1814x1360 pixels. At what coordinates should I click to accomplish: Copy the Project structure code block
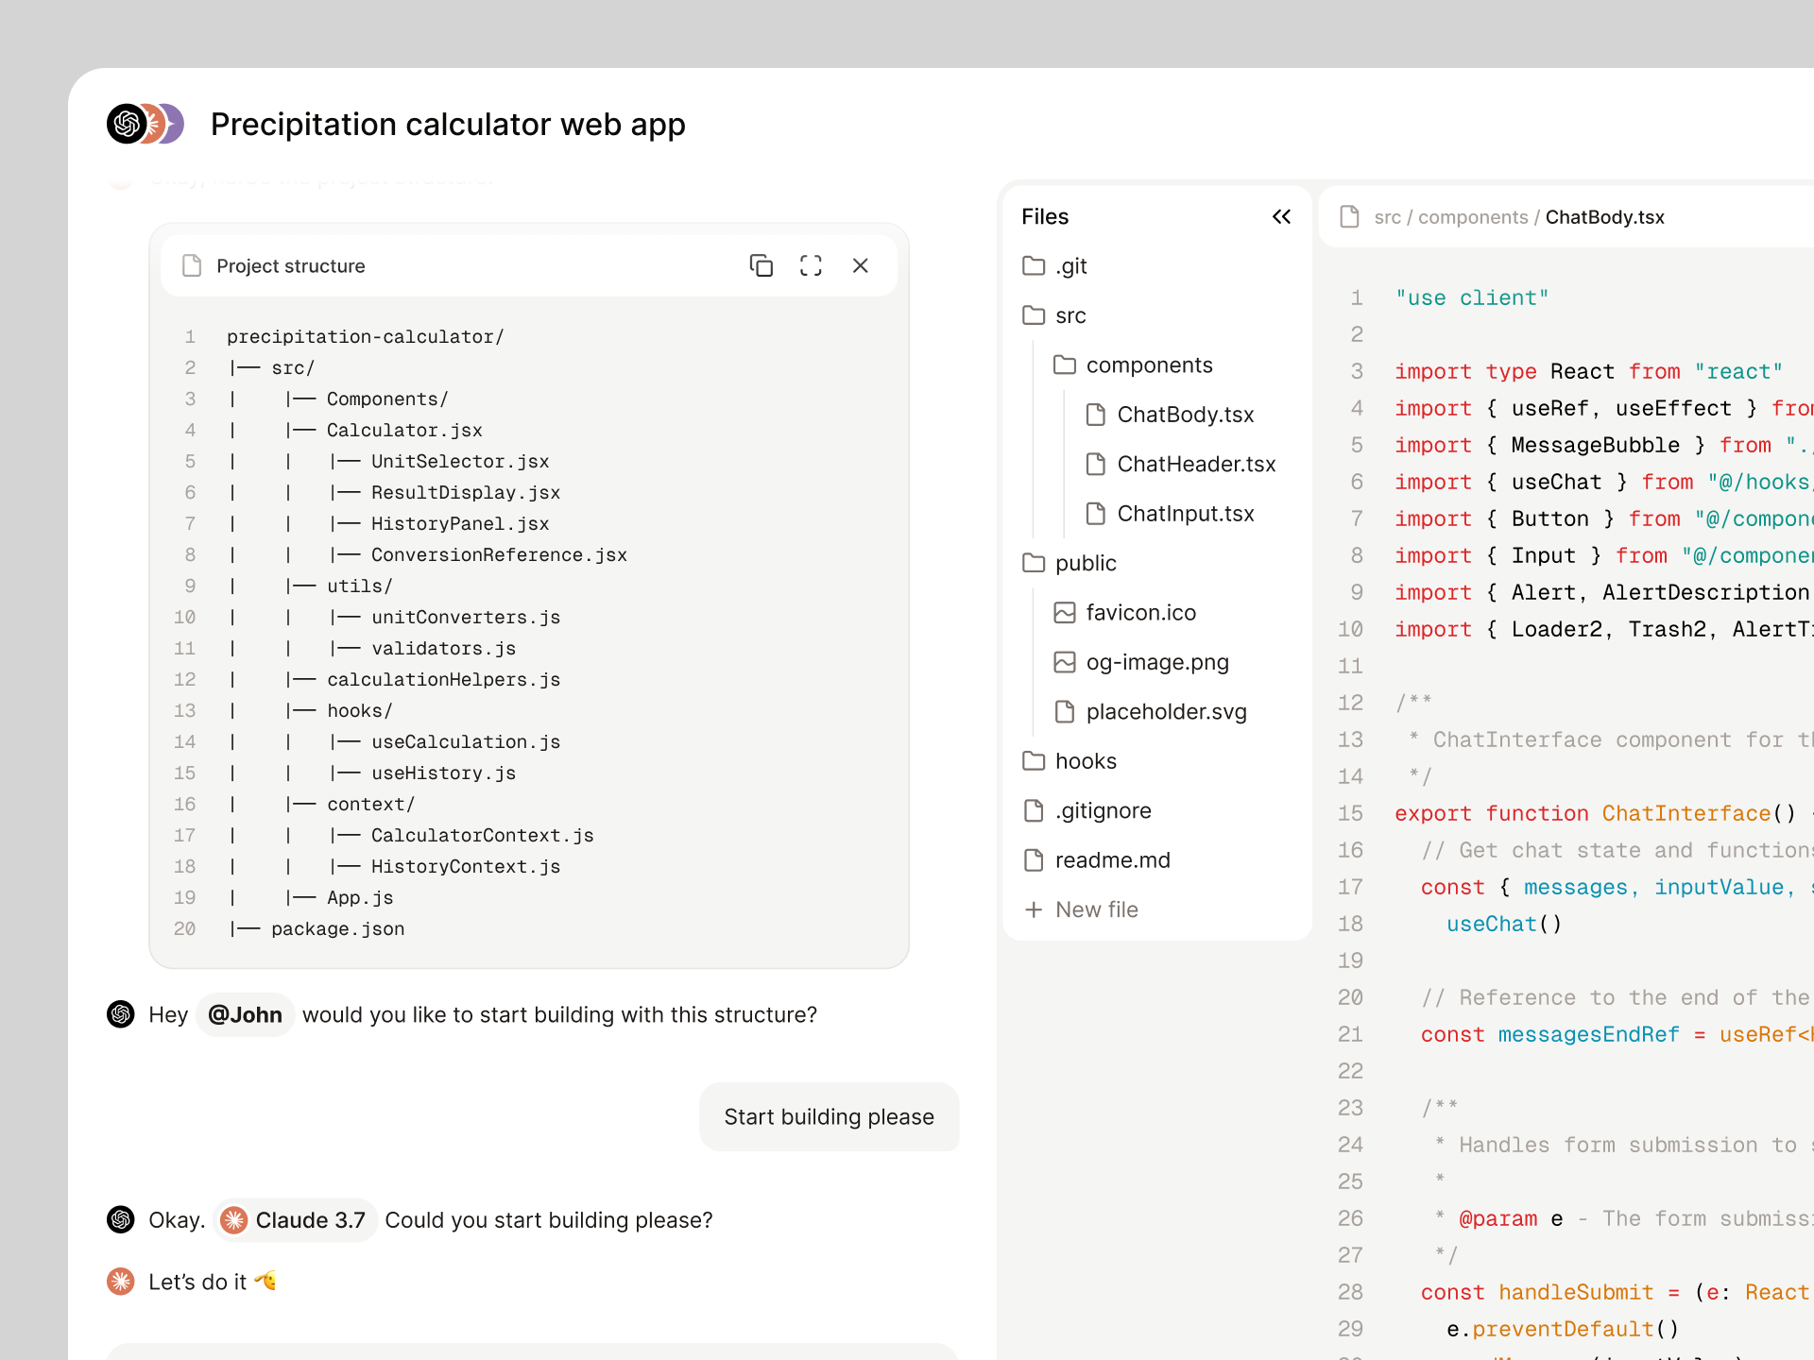click(761, 265)
